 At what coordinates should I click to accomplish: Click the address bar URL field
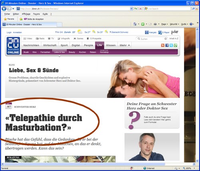click(x=73, y=9)
